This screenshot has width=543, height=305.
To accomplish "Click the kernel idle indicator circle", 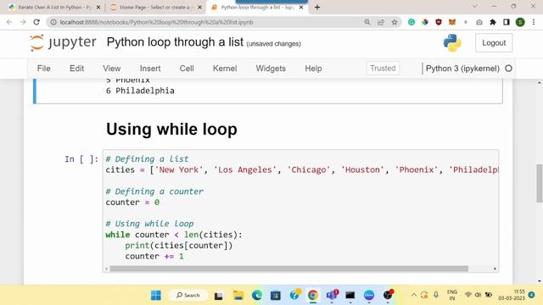I will (508, 69).
